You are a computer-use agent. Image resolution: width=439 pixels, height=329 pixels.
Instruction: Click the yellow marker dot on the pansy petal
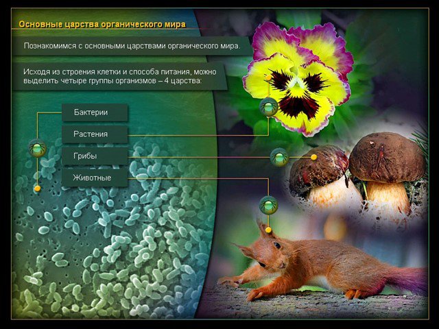pos(268,77)
